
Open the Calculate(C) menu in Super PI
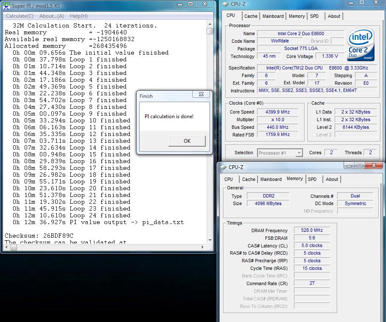[20, 16]
